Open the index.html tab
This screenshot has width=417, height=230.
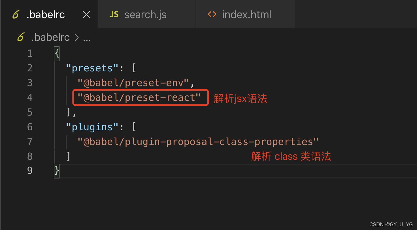click(245, 14)
